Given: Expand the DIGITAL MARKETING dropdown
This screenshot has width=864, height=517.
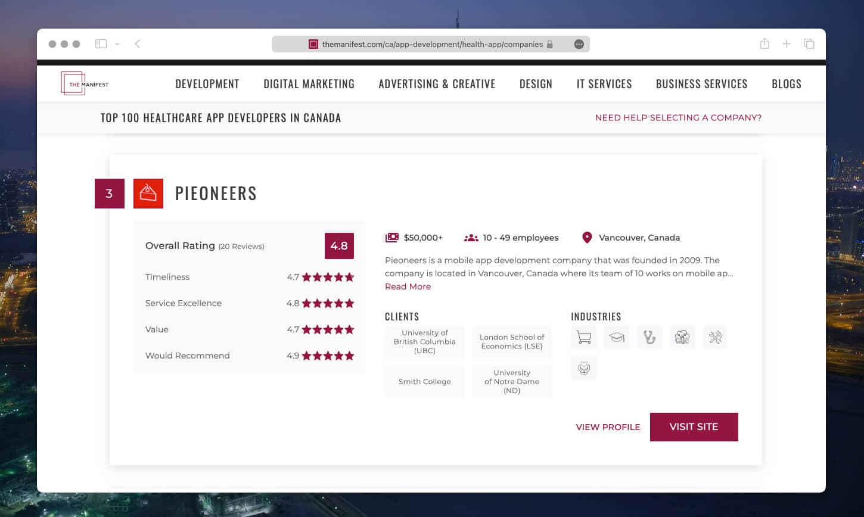Looking at the screenshot, I should coord(309,83).
